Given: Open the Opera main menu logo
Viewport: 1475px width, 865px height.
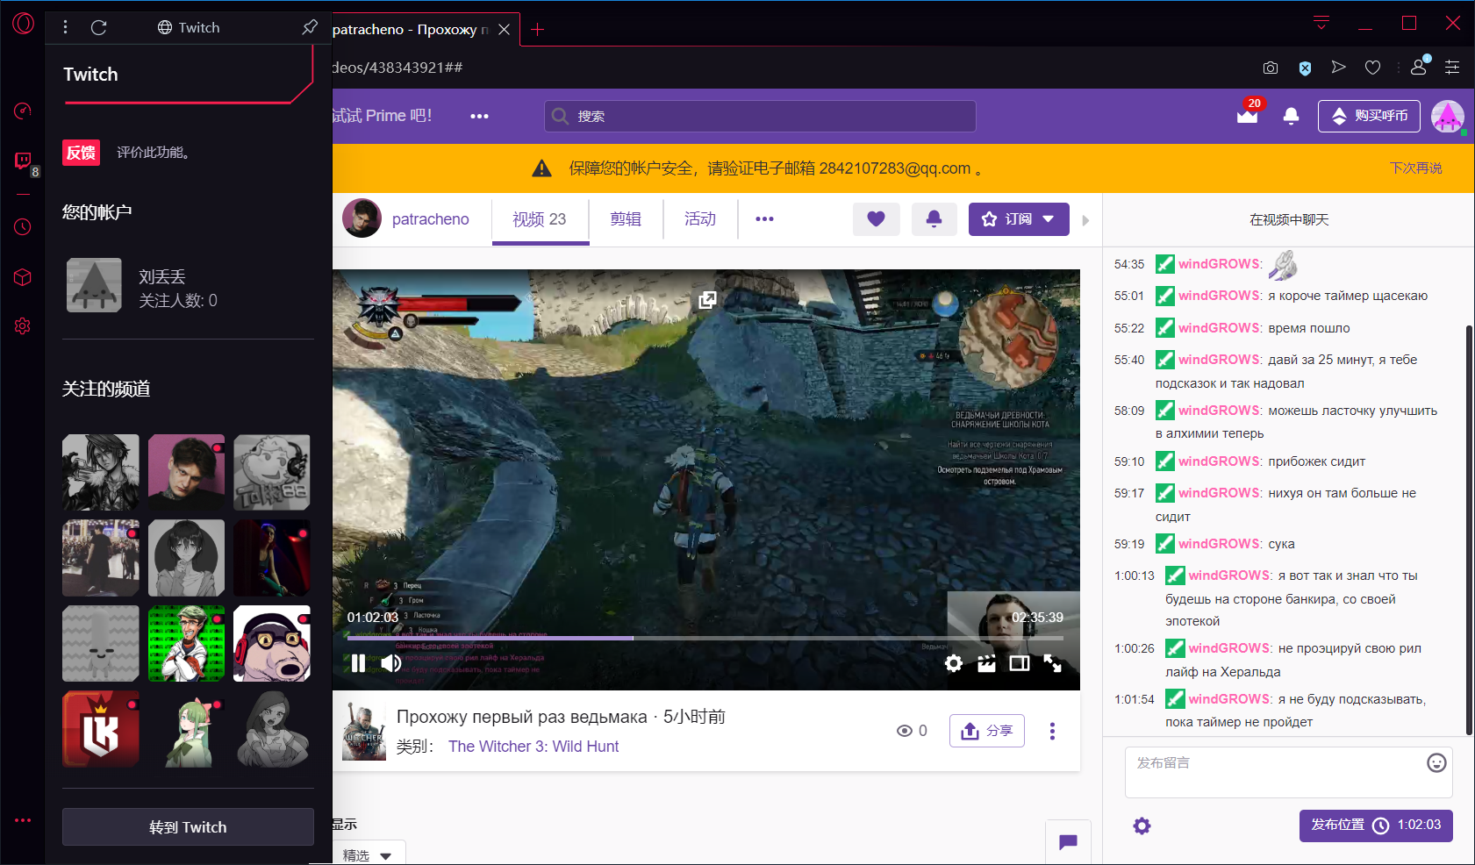Looking at the screenshot, I should click(x=23, y=24).
